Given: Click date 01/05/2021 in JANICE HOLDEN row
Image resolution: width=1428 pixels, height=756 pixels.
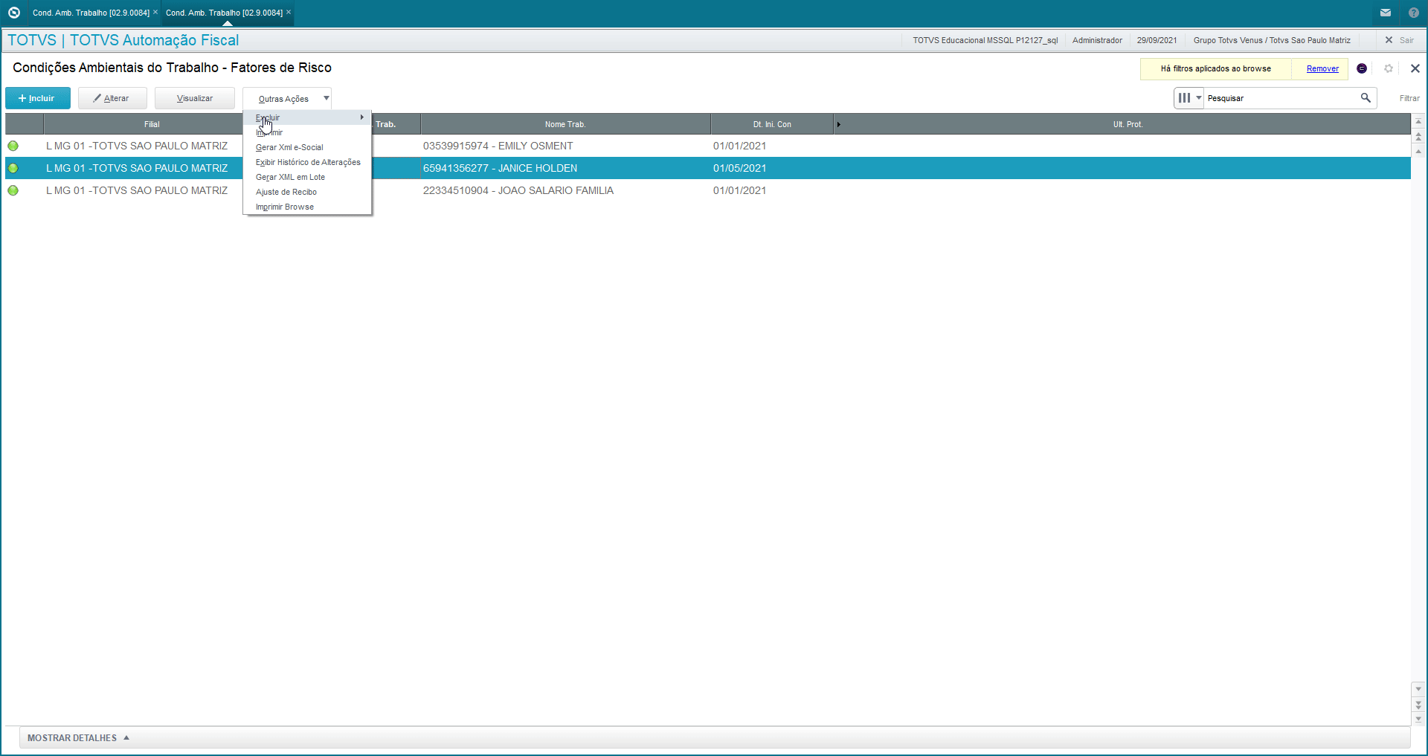Looking at the screenshot, I should coord(739,168).
